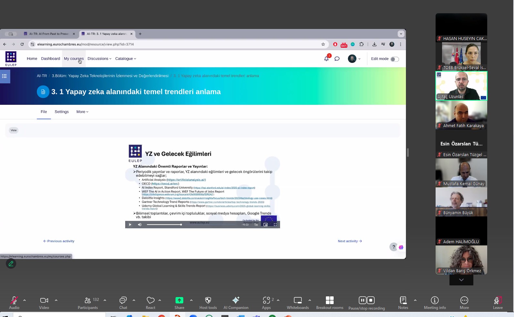514x317 pixels.
Task: Click the green annotation pencil icon
Action: coord(11,264)
